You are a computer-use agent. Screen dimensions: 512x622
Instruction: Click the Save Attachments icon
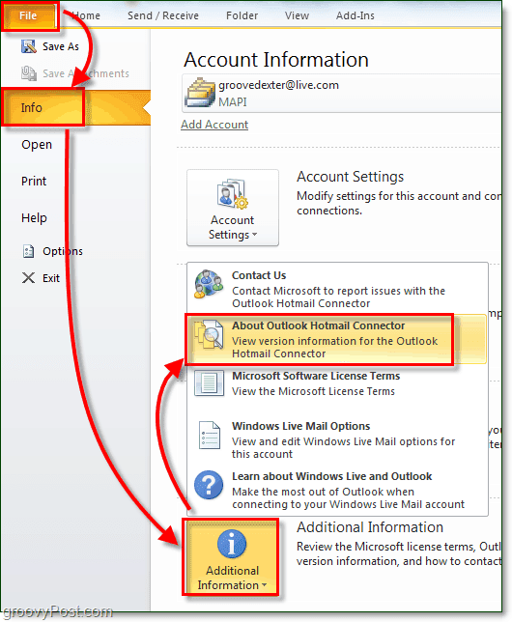29,73
